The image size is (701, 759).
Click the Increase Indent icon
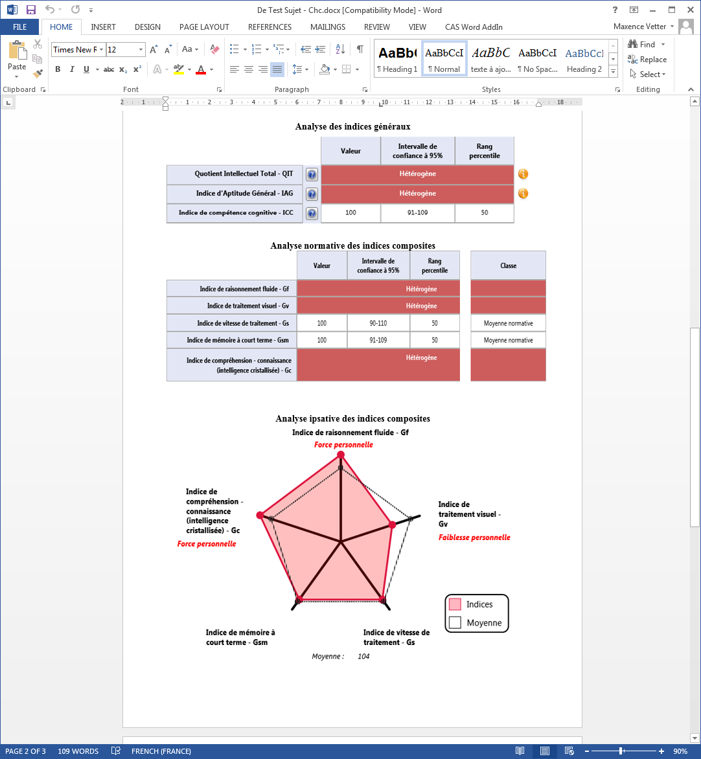pyautogui.click(x=321, y=50)
